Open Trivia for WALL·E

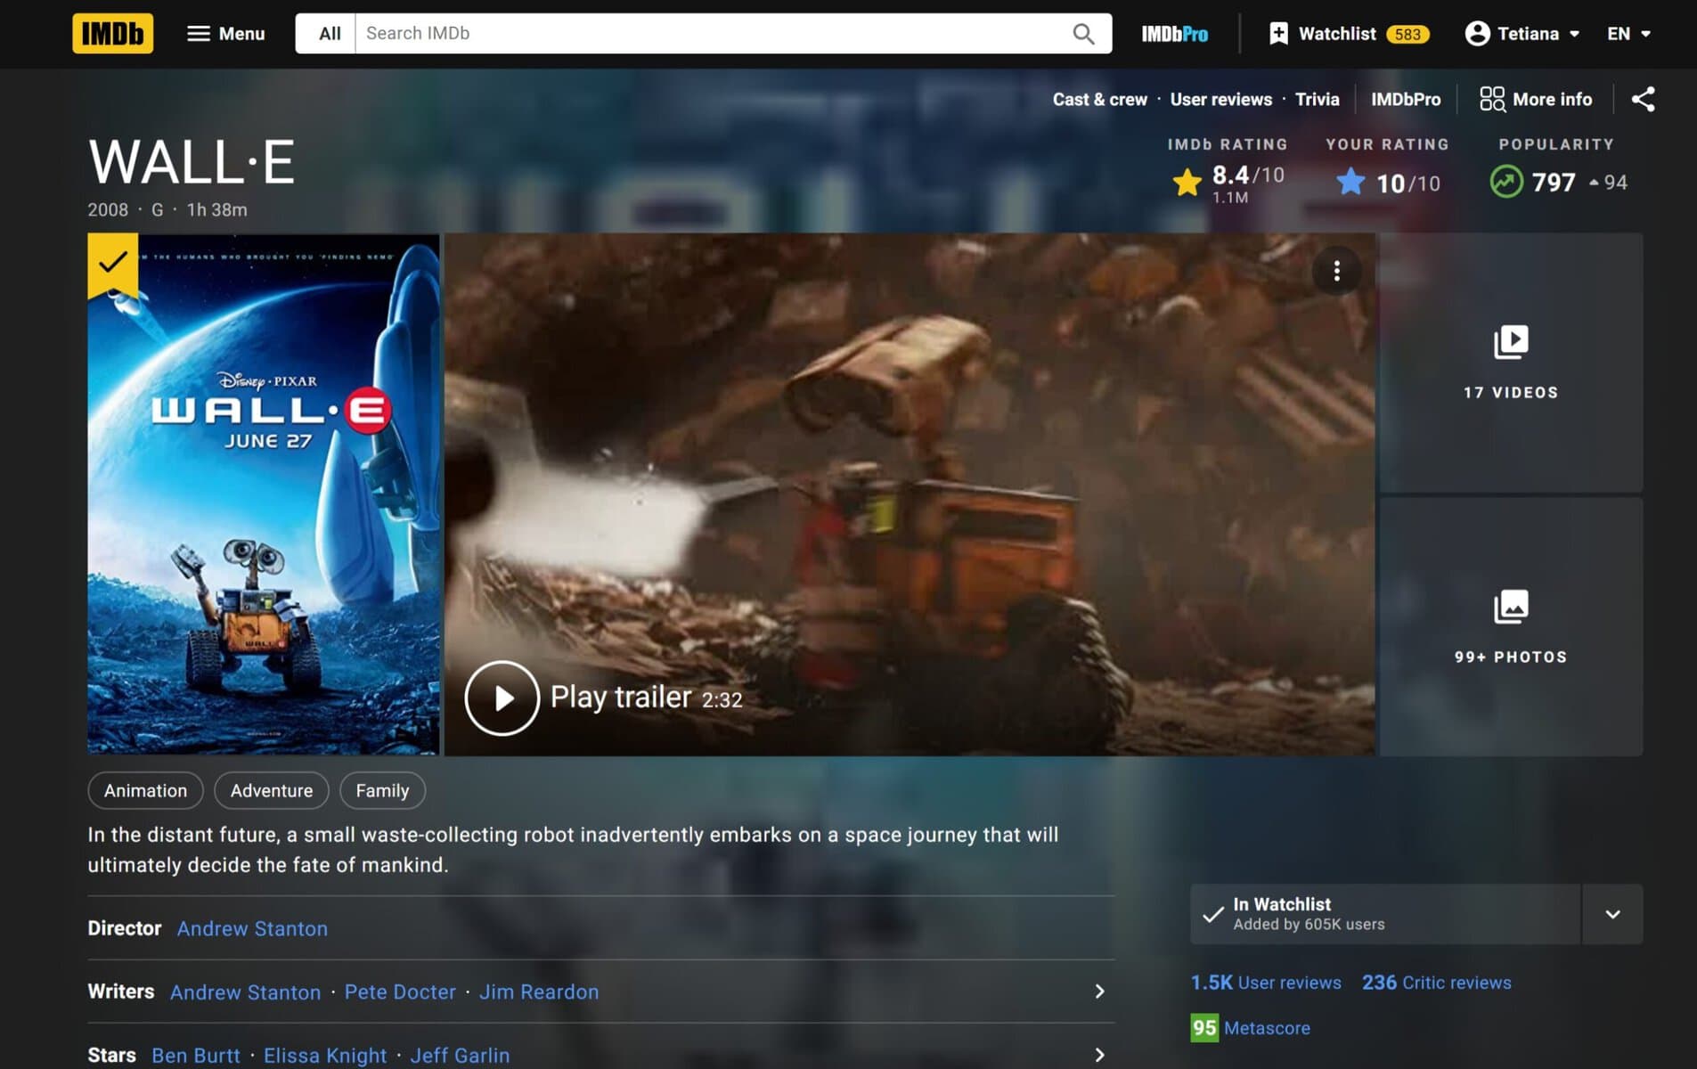1317,99
